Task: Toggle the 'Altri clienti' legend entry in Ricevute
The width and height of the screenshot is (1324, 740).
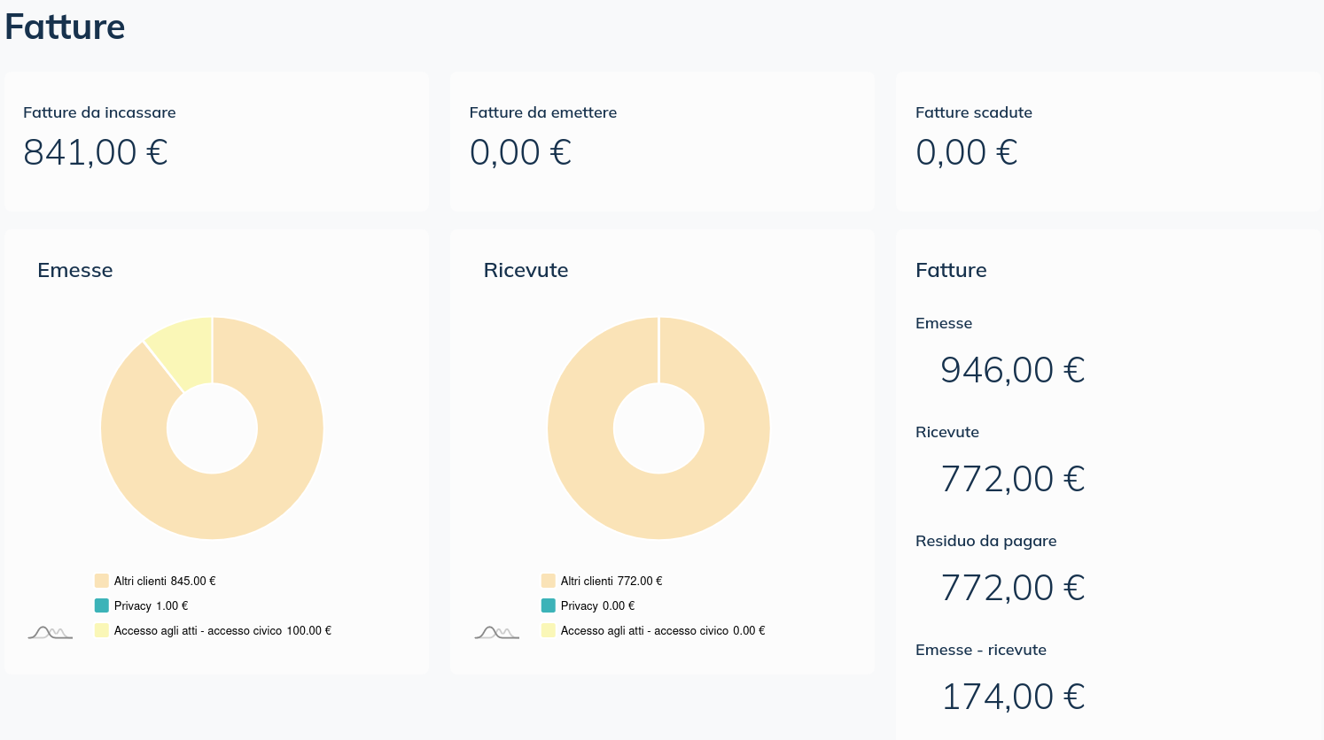Action: tap(603, 581)
